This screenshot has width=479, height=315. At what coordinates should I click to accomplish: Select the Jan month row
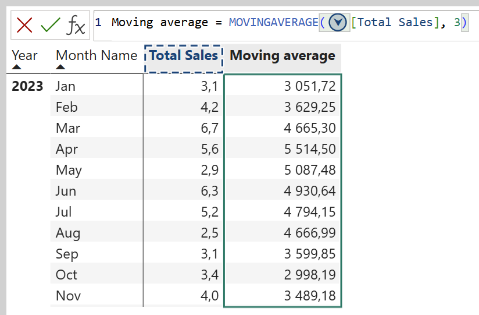point(65,86)
